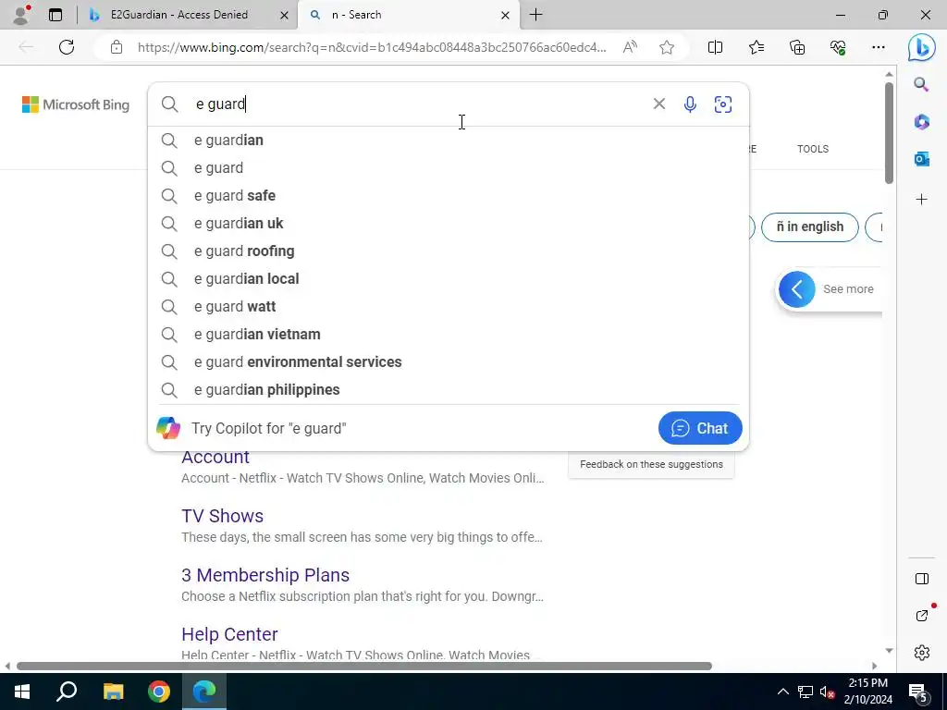
Task: Clear the search box text
Action: point(658,104)
